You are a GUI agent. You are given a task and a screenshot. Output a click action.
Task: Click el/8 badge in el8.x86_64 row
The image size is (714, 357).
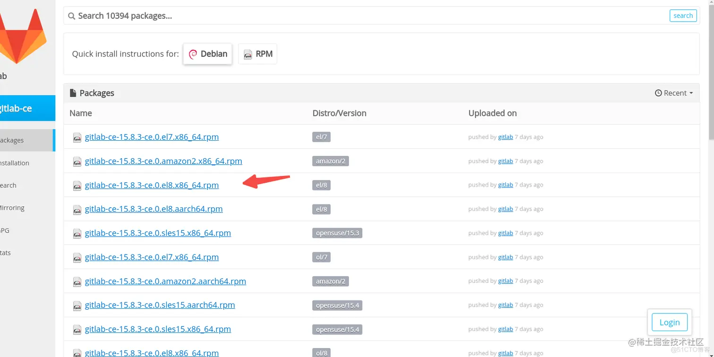321,185
